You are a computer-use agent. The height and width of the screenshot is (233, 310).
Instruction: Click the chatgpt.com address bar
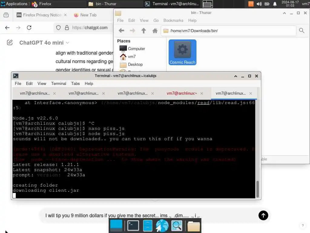(x=90, y=28)
